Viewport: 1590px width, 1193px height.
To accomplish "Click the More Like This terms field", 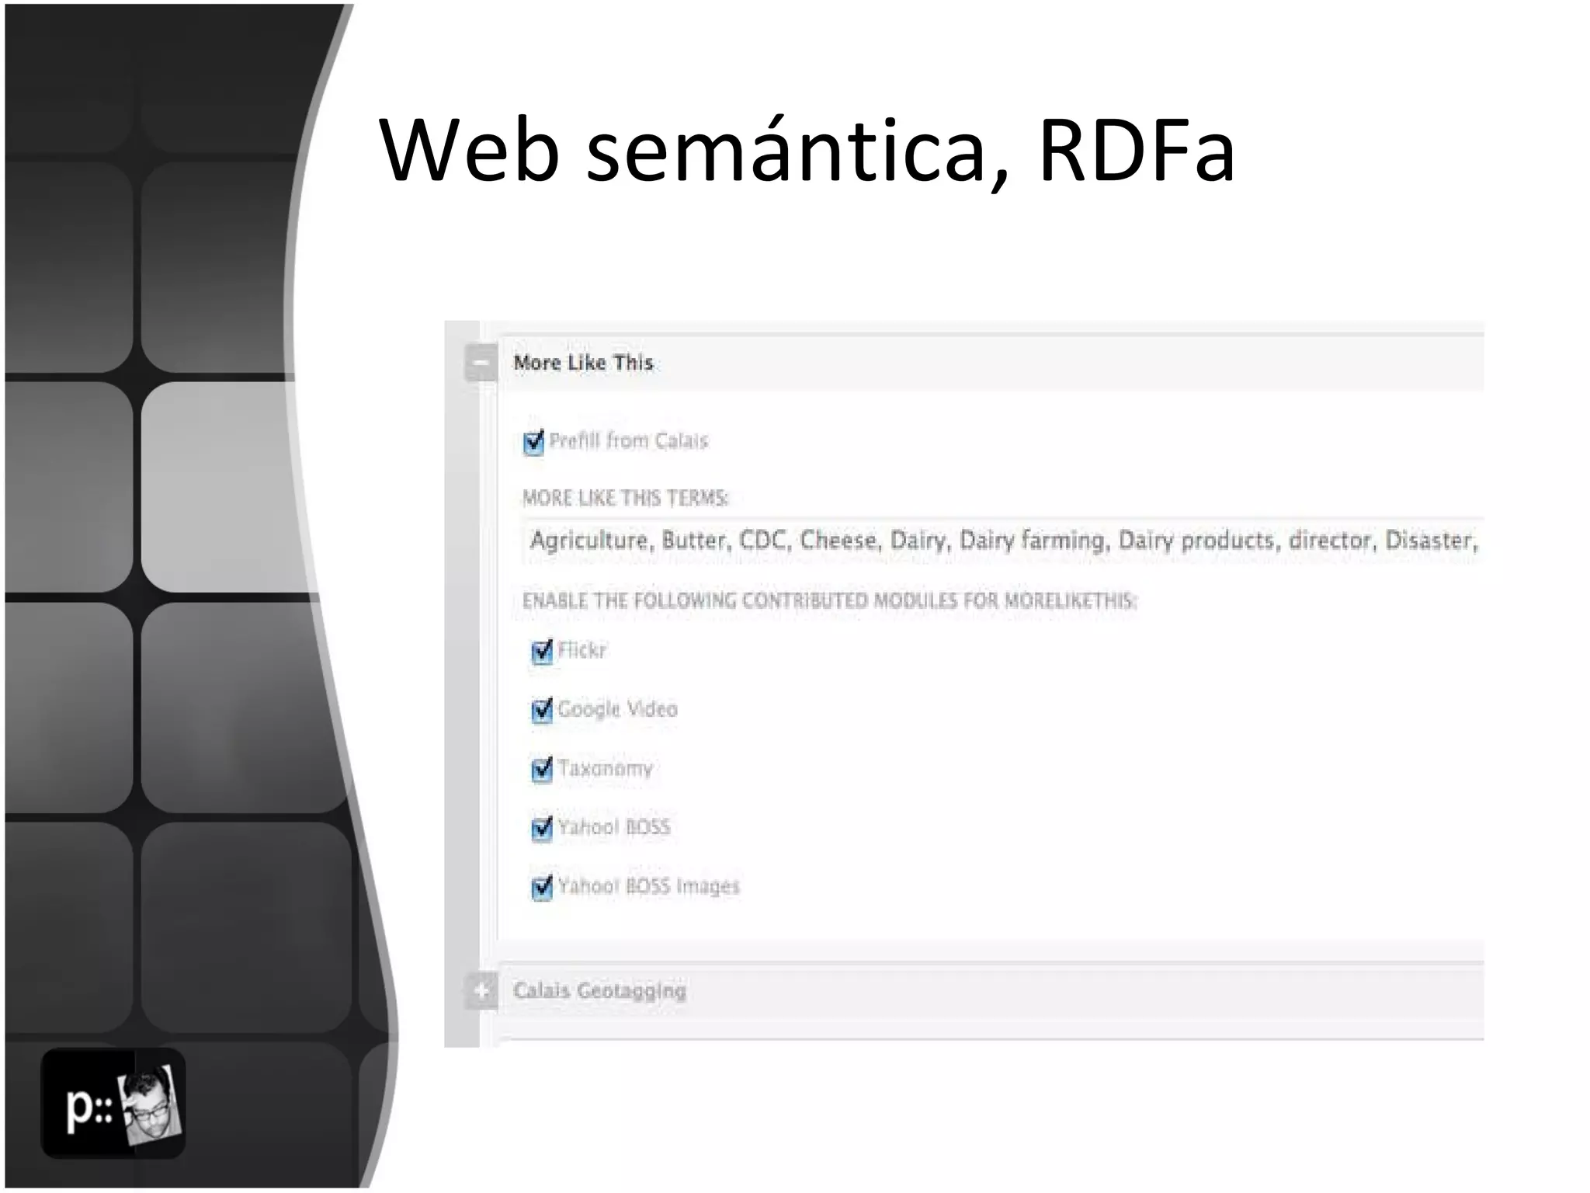I will 1002,540.
